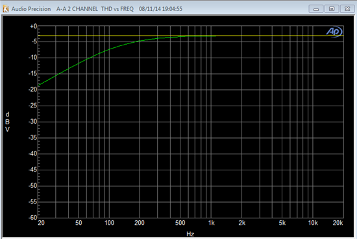Click the '-40' value on vertical axis
357x239 pixels.
(33, 154)
